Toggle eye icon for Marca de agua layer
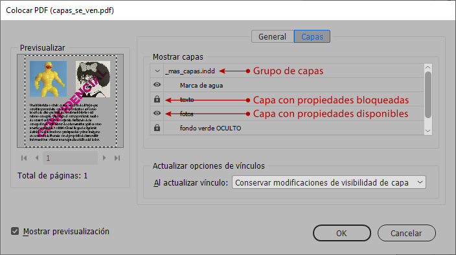 coord(157,85)
